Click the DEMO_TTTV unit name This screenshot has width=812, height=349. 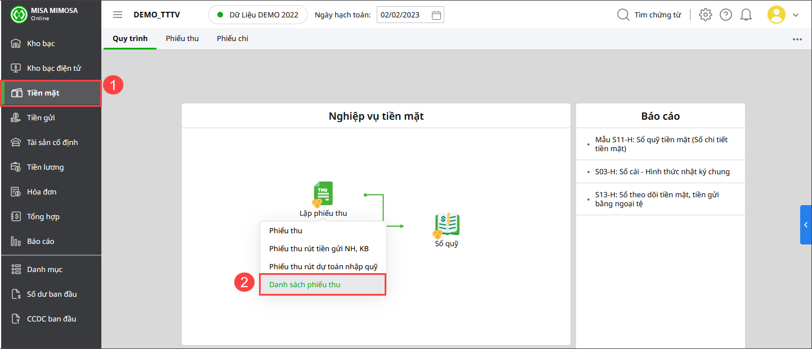157,15
